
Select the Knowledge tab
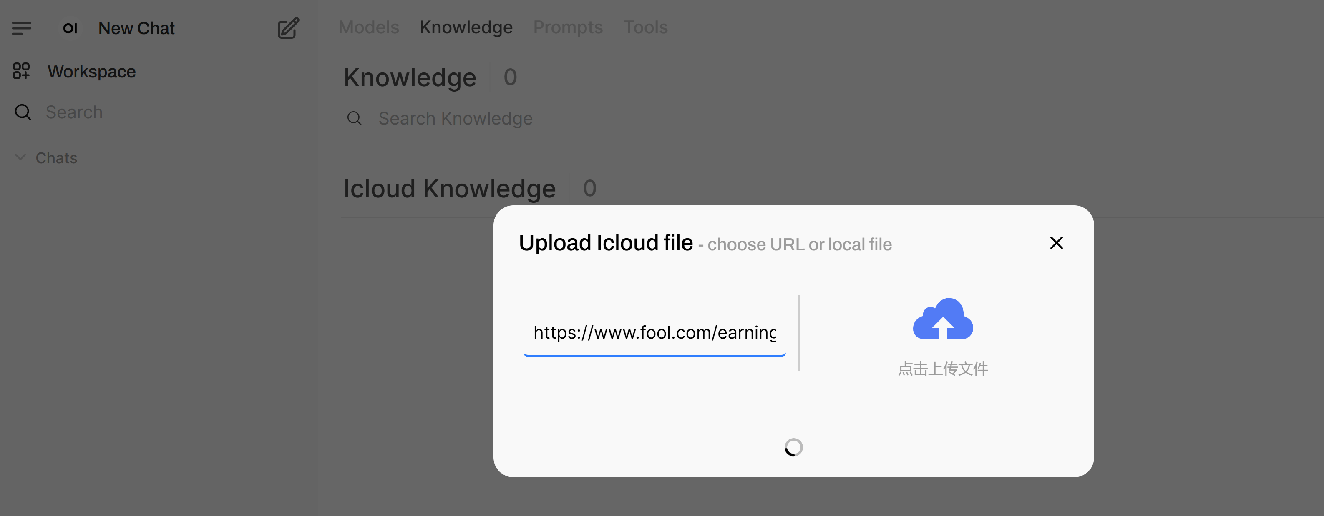(x=466, y=27)
